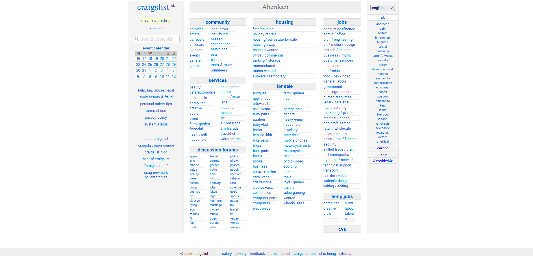The image size is (533, 256).
Task: View rants & raves posts
Action: point(221,65)
